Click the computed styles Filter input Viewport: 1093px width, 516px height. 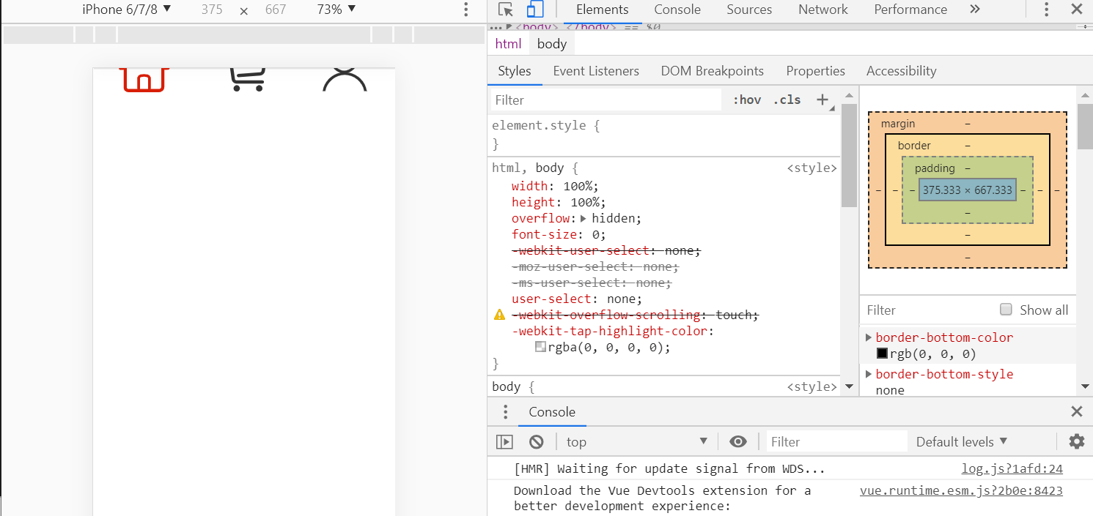(928, 310)
